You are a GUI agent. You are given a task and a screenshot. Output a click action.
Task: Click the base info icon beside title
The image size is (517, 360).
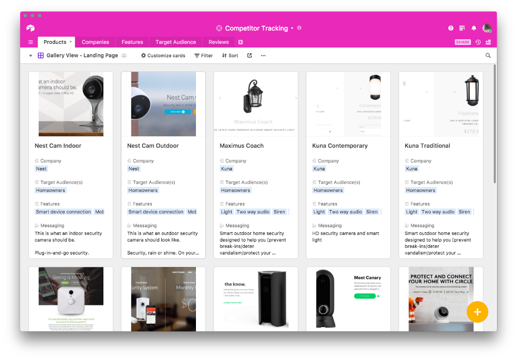[x=299, y=28]
